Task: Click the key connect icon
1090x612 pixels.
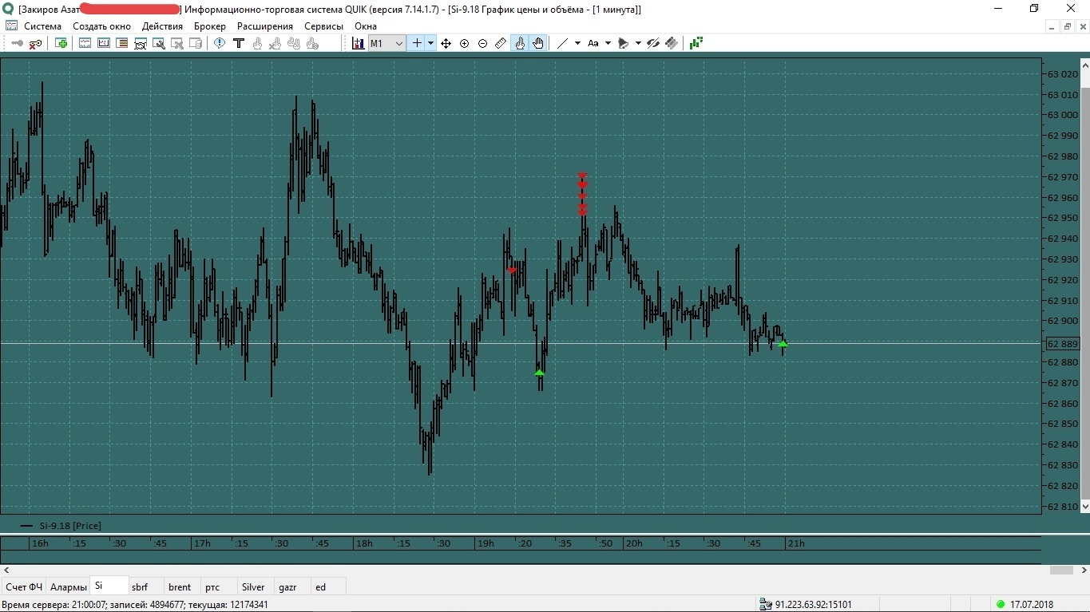Action: pos(17,43)
